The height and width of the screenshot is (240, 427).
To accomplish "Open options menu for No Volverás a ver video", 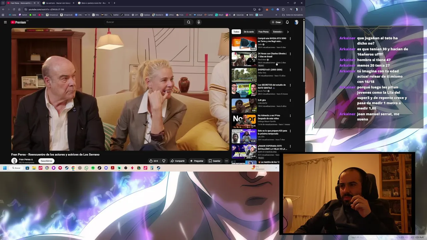I will pos(290,116).
